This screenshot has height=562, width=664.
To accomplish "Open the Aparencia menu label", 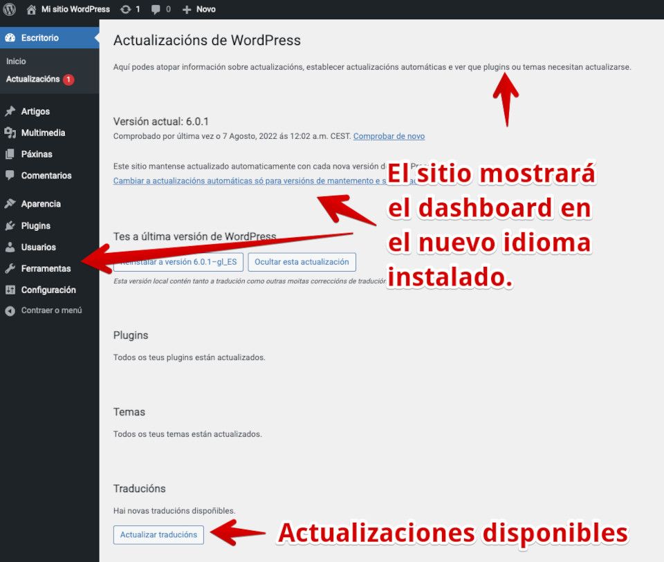I will (x=41, y=204).
